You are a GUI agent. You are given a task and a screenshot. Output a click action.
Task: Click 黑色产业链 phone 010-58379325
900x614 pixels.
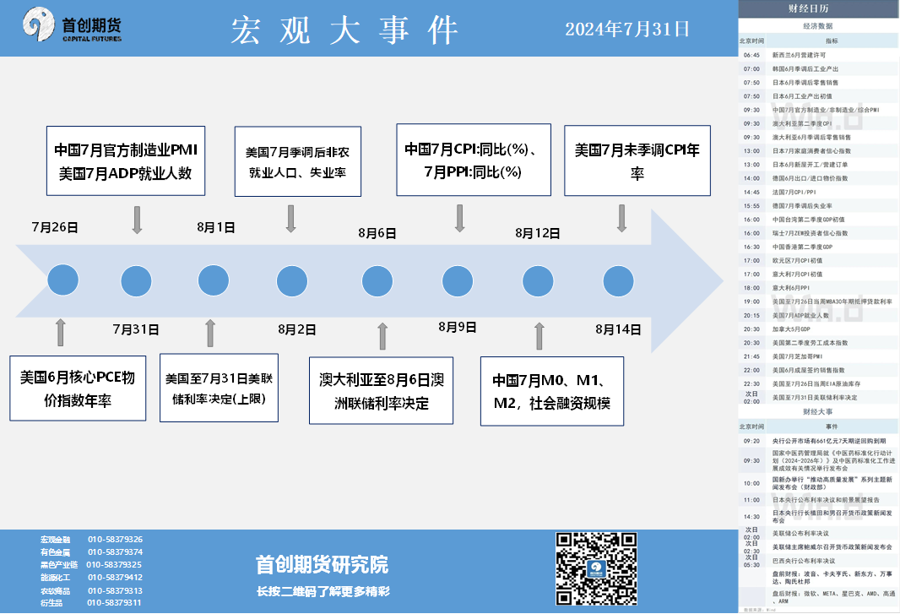(114, 565)
